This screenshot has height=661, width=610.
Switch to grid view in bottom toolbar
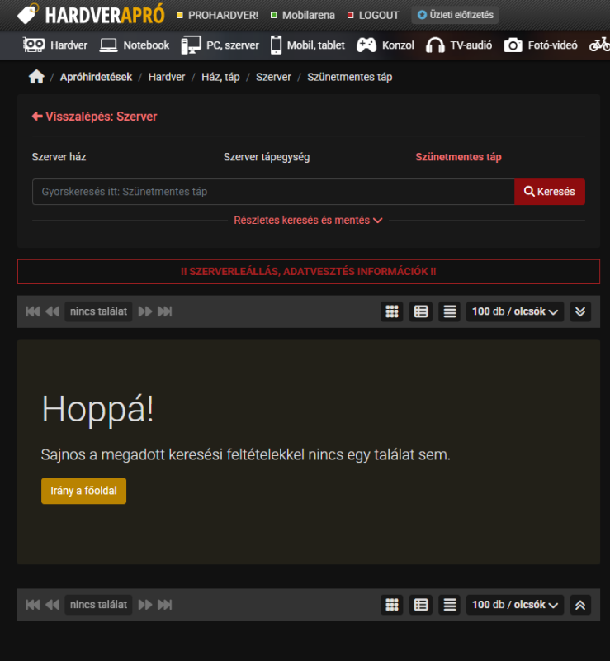392,605
